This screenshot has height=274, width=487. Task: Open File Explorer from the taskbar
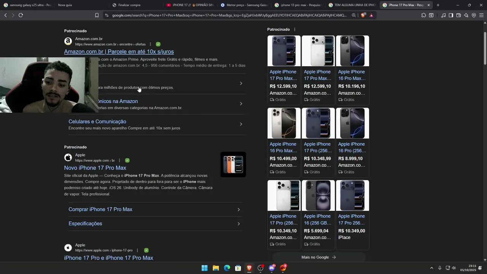pyautogui.click(x=216, y=268)
